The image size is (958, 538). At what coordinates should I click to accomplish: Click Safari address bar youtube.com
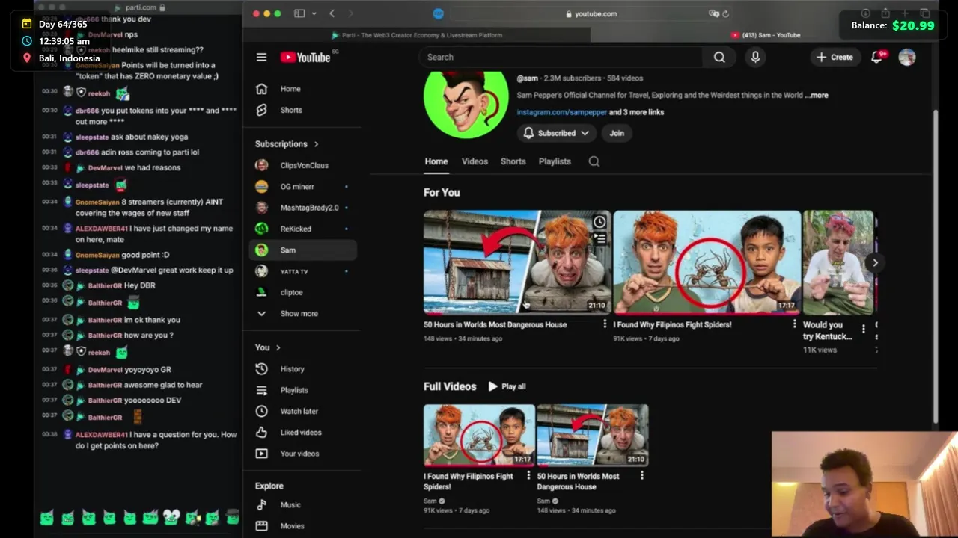tap(591, 13)
